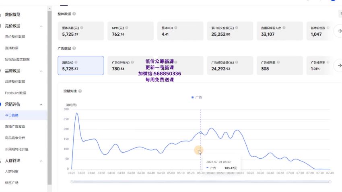Collapse the 竞价数据 sidebar section
The image size is (342, 192).
41,27
